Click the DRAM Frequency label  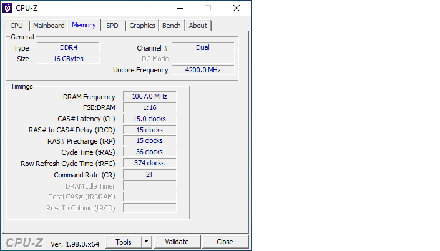point(89,97)
